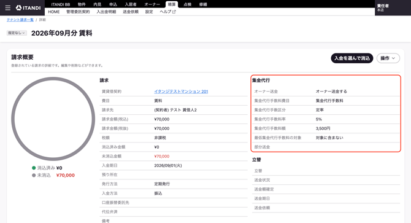The height and width of the screenshot is (223, 411).
Task: Switch to the 内見 tab
Action: (98, 4)
